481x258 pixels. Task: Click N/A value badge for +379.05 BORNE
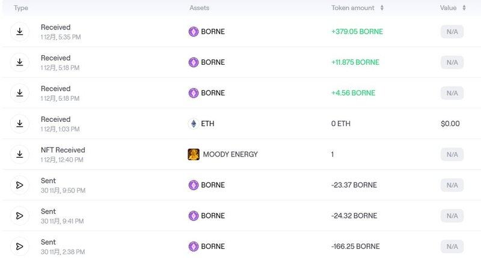(x=452, y=32)
